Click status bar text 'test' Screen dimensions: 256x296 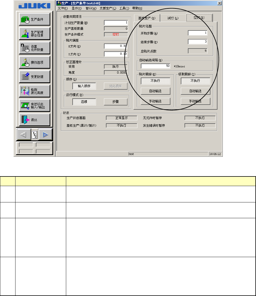pos(131,154)
